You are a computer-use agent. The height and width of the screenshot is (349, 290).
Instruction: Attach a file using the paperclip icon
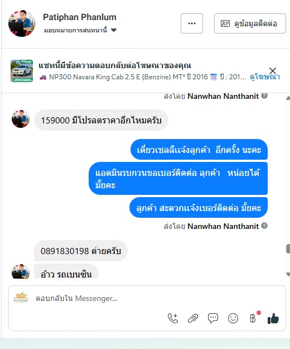pyautogui.click(x=193, y=318)
